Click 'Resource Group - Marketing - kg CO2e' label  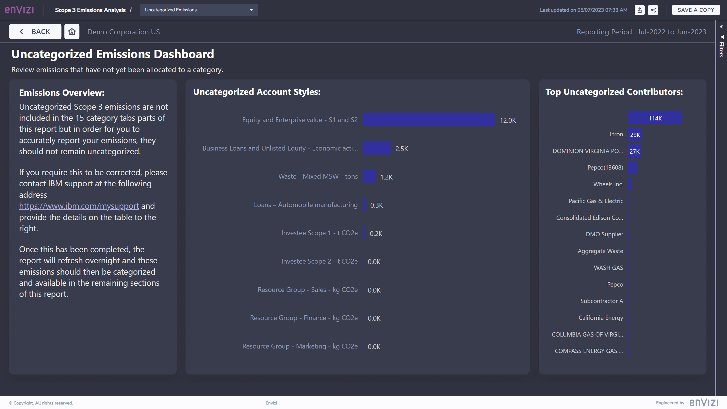pyautogui.click(x=300, y=346)
